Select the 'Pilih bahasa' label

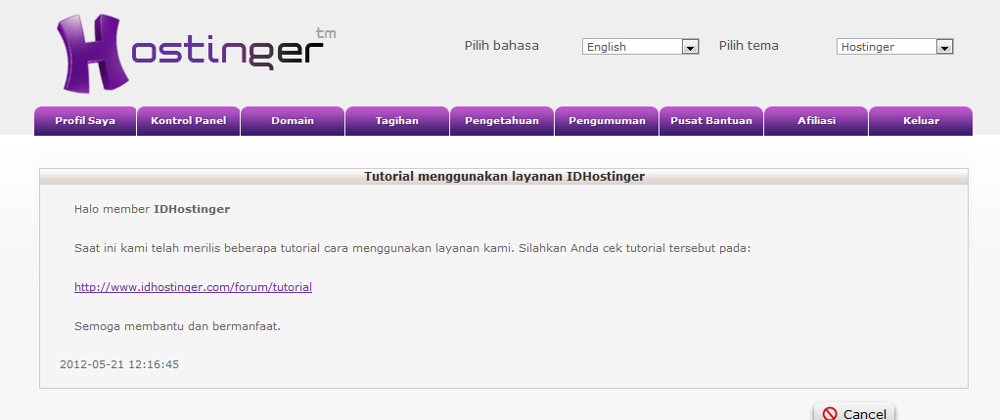502,46
